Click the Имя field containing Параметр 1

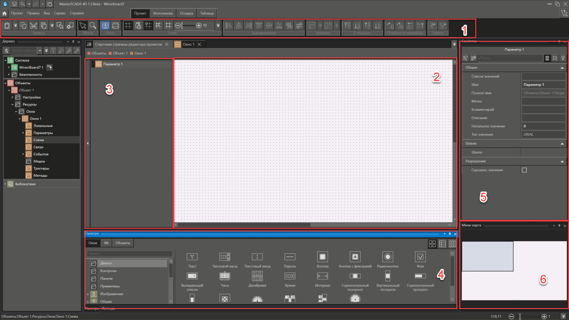point(544,85)
